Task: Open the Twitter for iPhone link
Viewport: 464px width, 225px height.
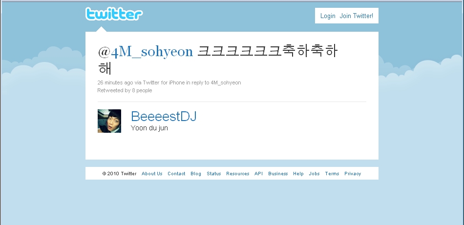Action: 164,82
